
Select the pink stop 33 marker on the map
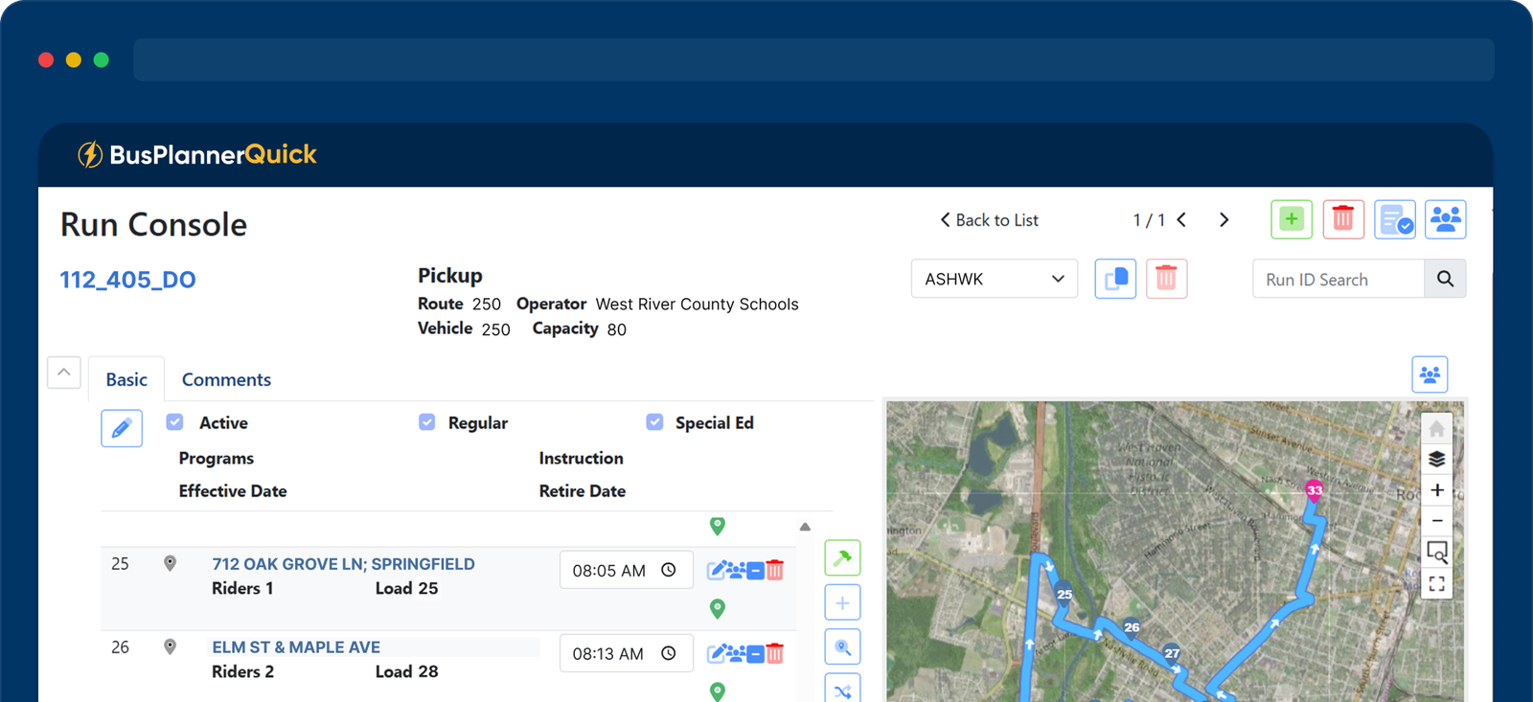(x=1315, y=491)
